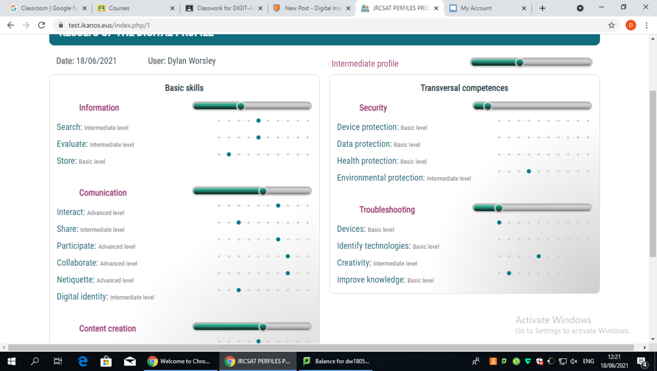The image size is (657, 371).
Task: Open Microsoft Store from the taskbar
Action: 106,361
